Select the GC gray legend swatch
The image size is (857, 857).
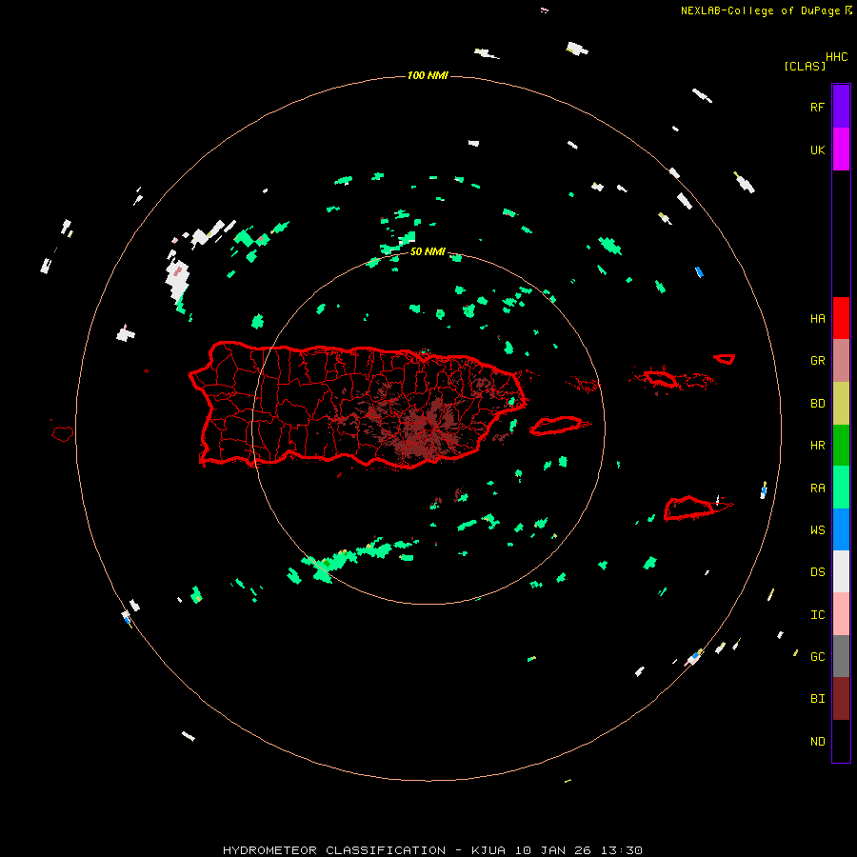coord(841,656)
